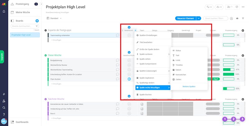The height and width of the screenshot is (126, 249).
Task: Open the help question mark icon
Action: tap(4, 114)
